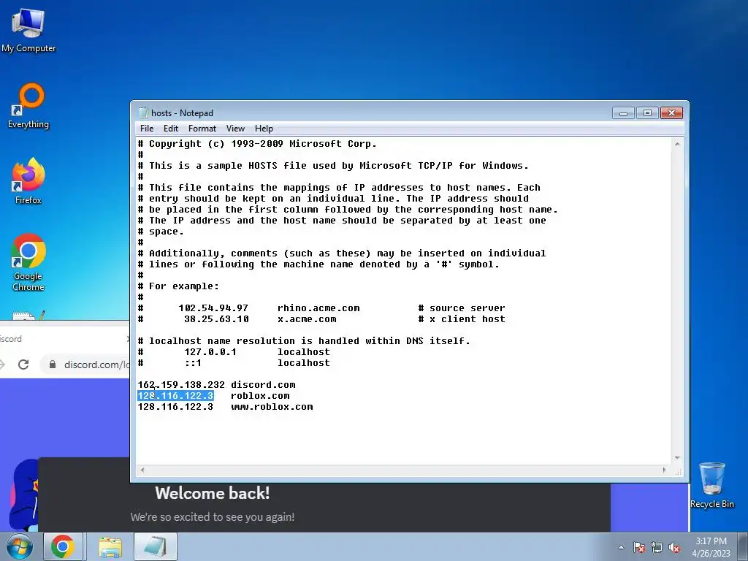Open Windows Explorer from the taskbar
Screen dimensions: 748x561
pos(110,546)
